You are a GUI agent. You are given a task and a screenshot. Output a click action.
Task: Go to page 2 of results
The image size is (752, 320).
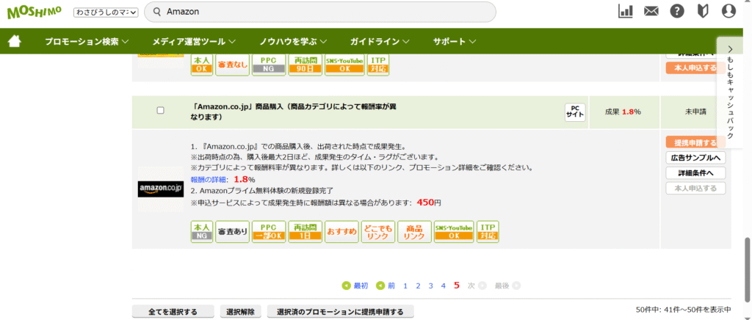tap(418, 286)
